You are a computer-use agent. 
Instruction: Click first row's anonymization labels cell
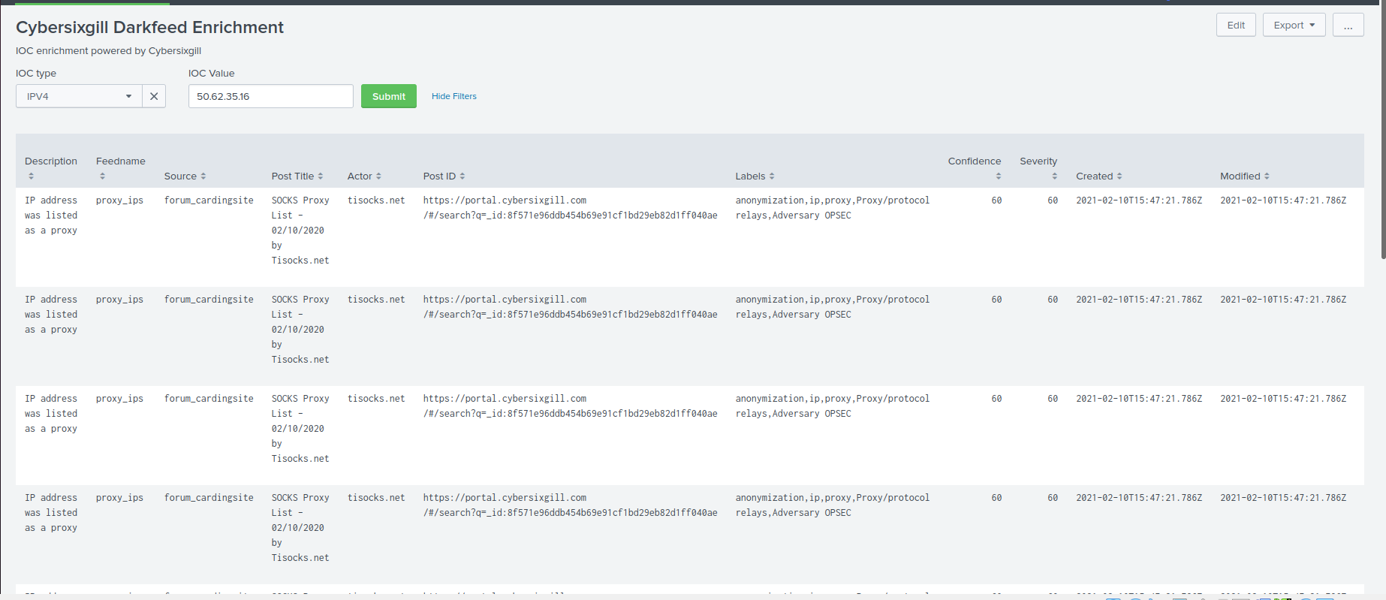(x=833, y=208)
